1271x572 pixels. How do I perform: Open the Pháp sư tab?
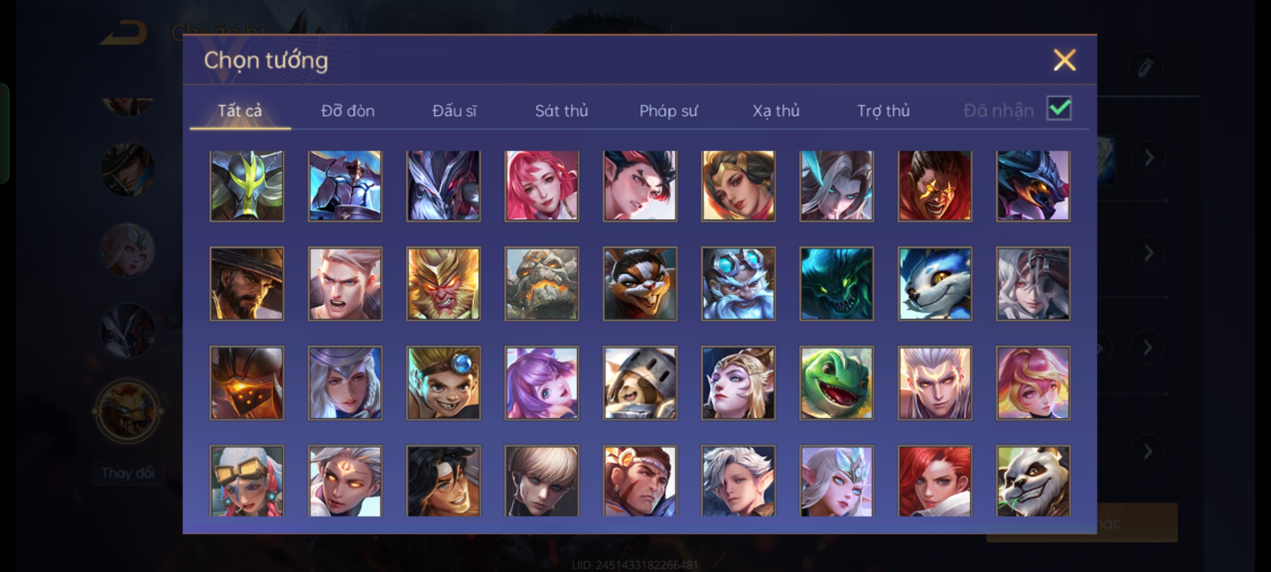click(x=668, y=111)
